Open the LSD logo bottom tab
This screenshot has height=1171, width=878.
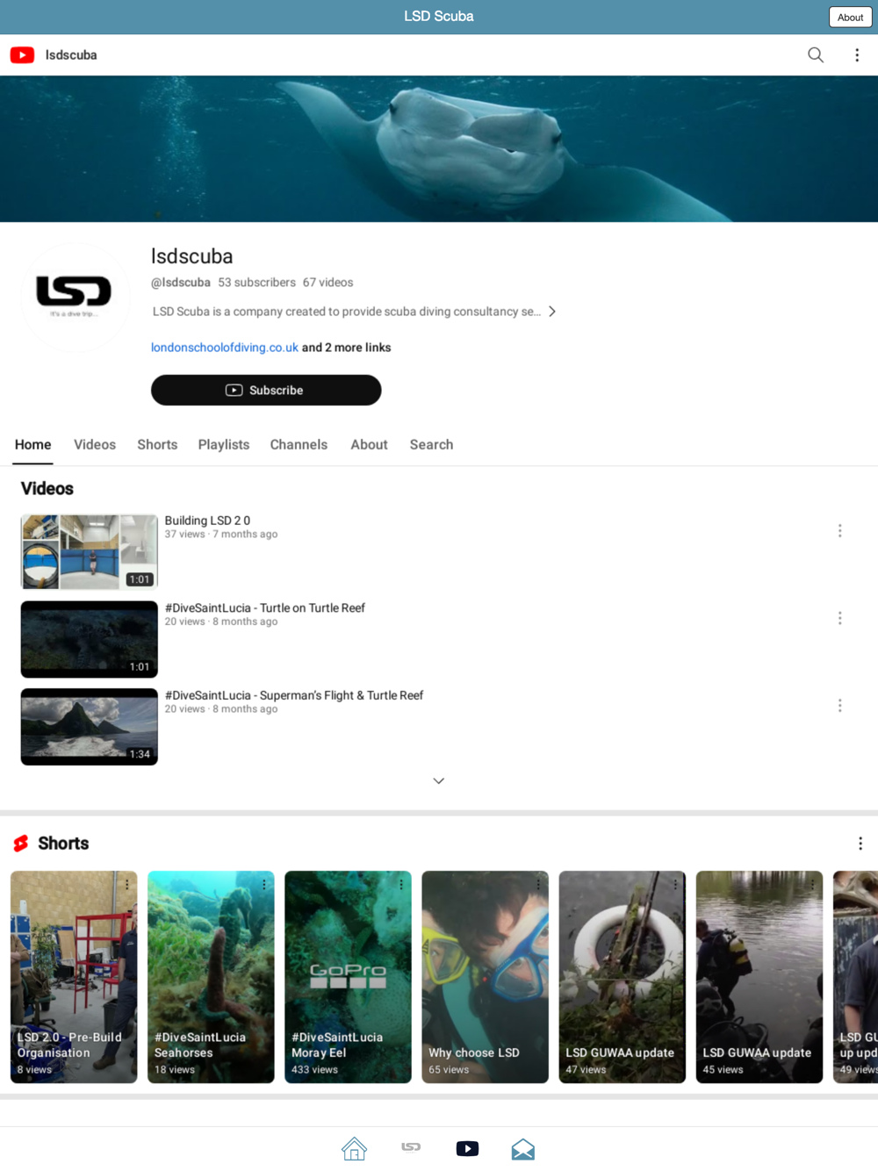(x=411, y=1147)
